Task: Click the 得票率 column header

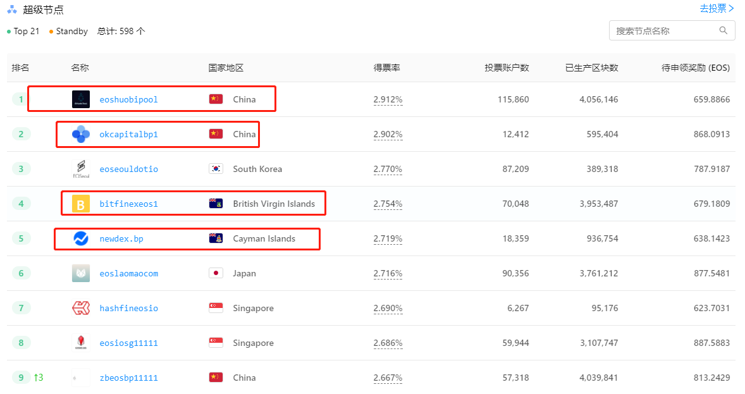Action: click(x=387, y=68)
